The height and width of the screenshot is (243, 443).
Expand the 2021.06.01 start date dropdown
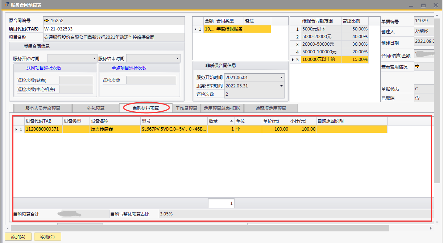[x=281, y=78]
